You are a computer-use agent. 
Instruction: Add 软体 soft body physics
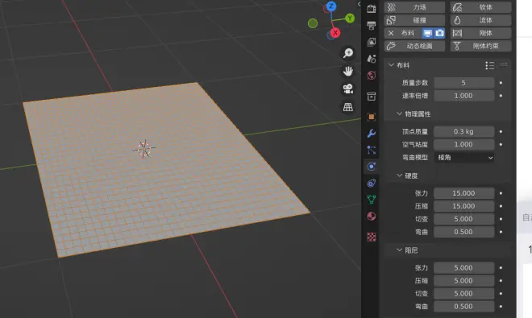[x=480, y=7]
